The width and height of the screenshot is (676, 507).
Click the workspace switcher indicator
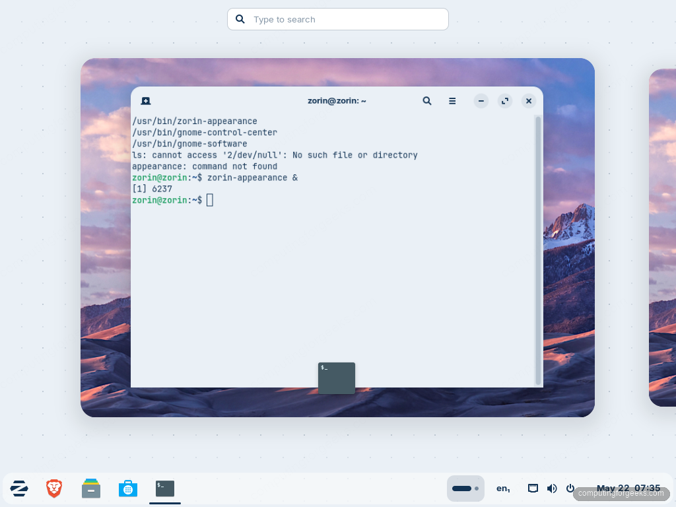[465, 489]
